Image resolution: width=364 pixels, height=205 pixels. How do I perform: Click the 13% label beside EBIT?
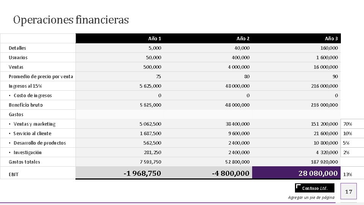pyautogui.click(x=348, y=174)
